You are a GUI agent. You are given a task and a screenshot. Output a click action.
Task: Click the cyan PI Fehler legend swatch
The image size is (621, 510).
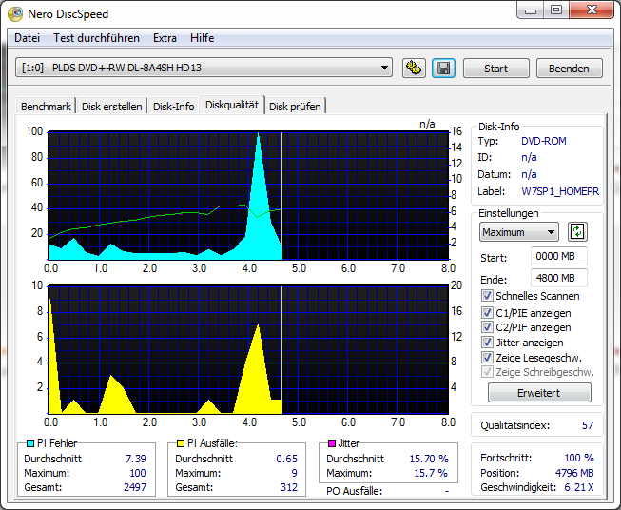30,443
